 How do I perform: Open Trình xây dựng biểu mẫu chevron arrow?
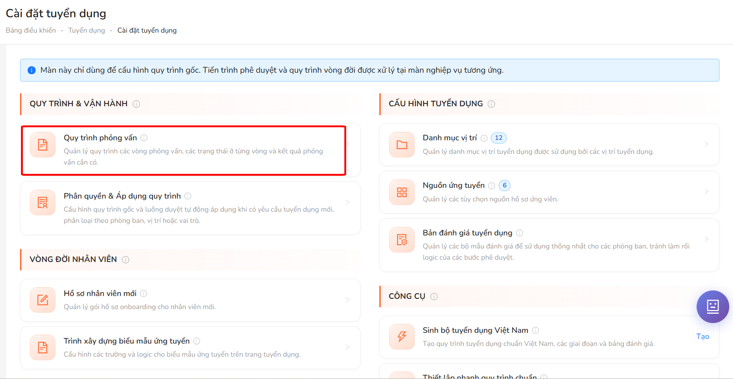(348, 347)
